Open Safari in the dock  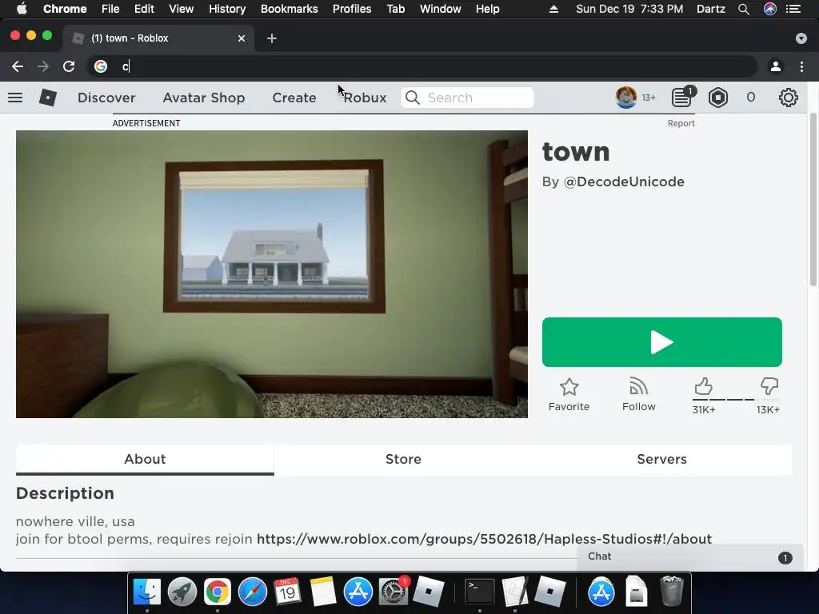(x=252, y=592)
